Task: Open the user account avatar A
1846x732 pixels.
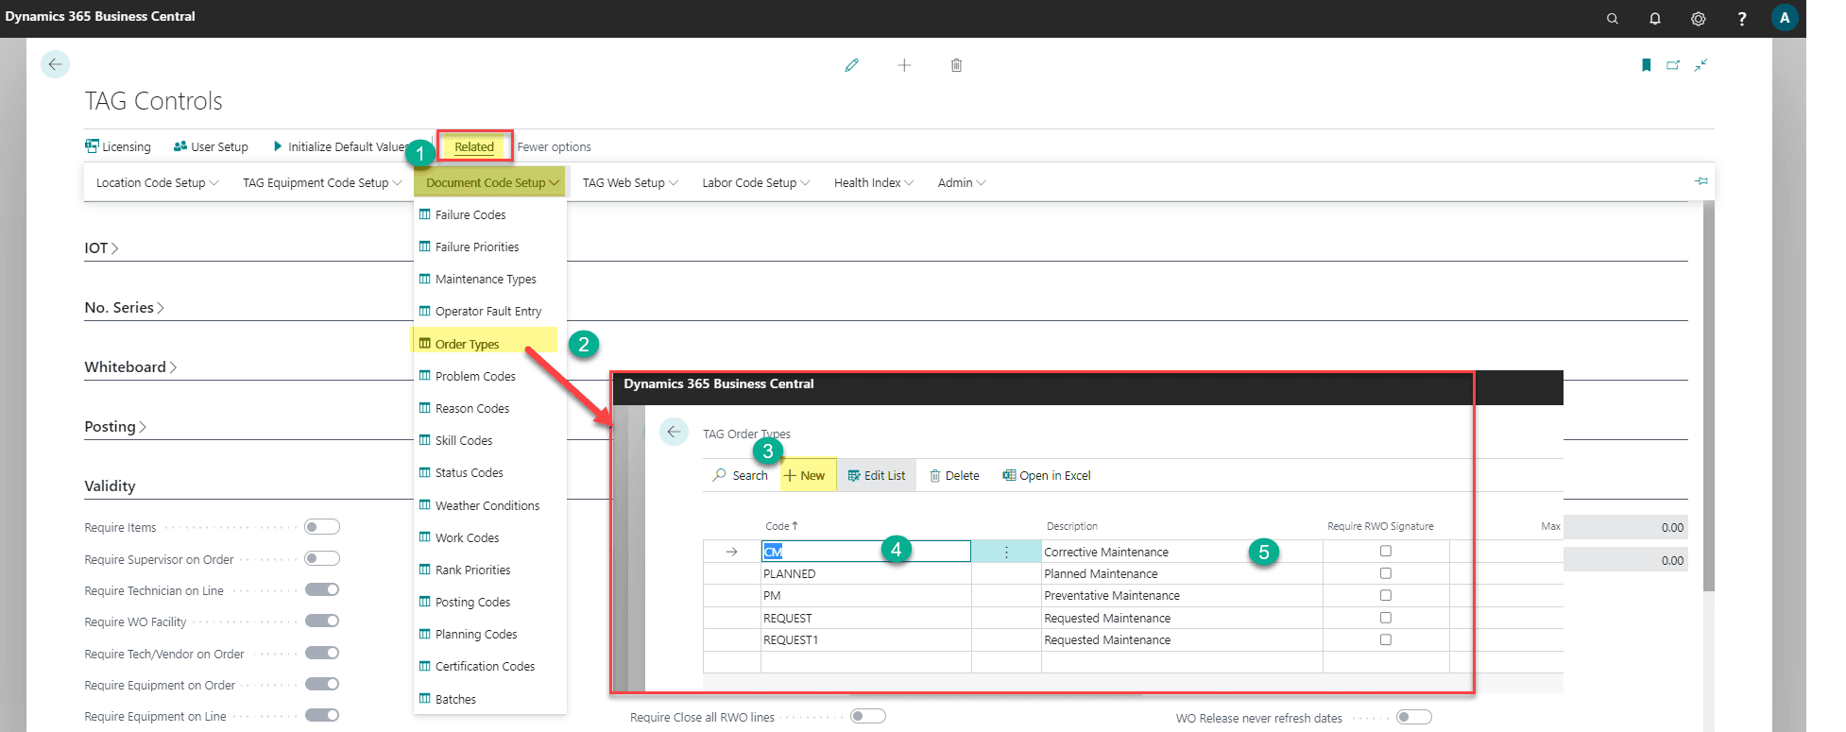Action: [1785, 18]
